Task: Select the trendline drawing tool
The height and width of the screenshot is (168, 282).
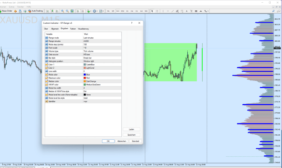Action: (172, 11)
